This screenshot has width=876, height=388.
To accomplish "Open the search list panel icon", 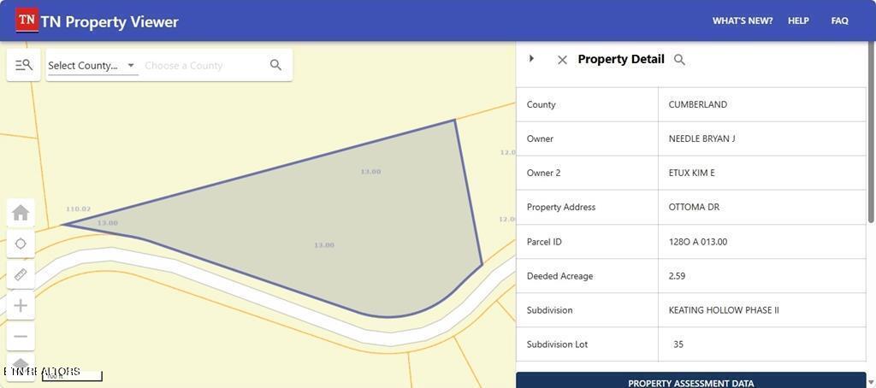I will (x=23, y=65).
